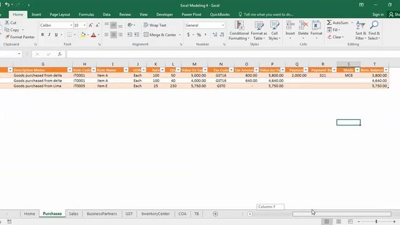Open Sort & Filter menu

tap(361, 31)
